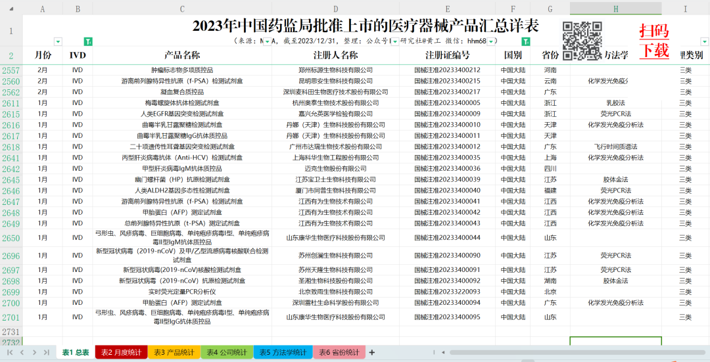
Task: Open the 表4 公司统计 sheet tab
Action: click(227, 353)
